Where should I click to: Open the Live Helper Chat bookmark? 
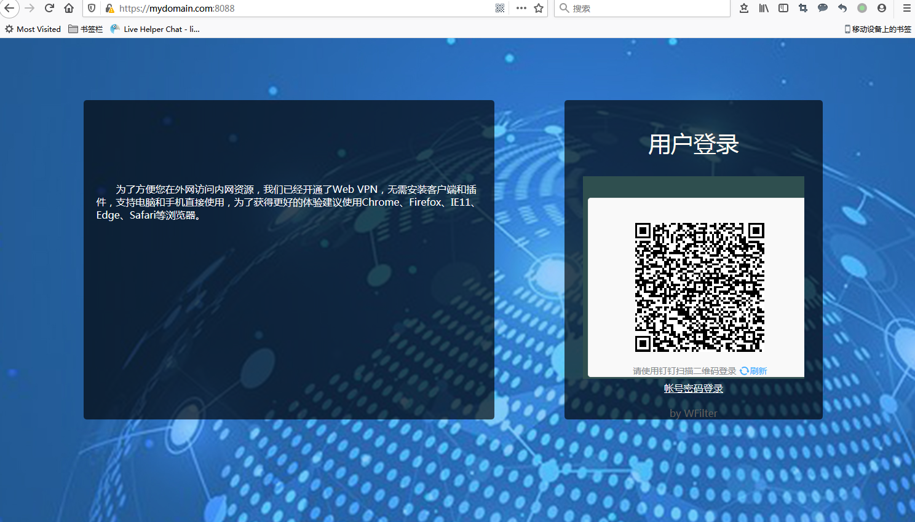155,29
